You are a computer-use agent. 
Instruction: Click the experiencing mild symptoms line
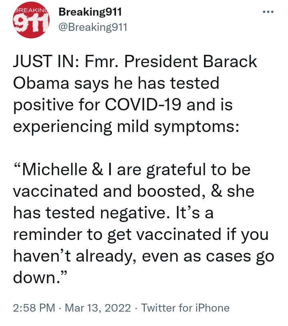pos(126,127)
